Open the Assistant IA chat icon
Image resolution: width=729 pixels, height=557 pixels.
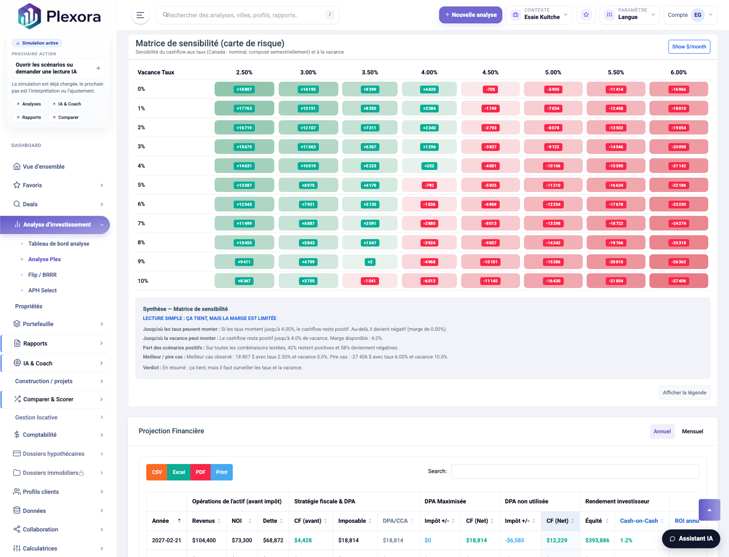pos(672,539)
